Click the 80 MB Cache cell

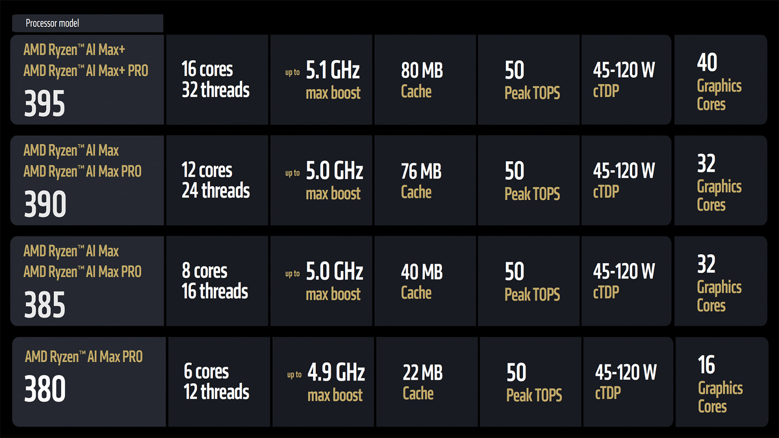pos(424,80)
